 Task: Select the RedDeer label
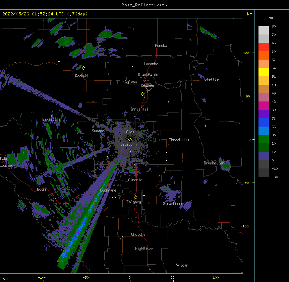click(148, 85)
